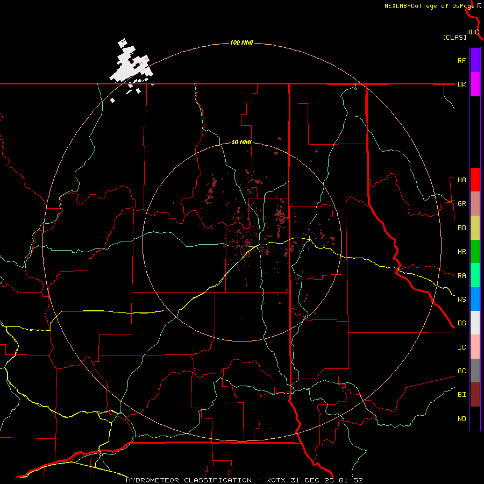Click the HA red legend swatch
This screenshot has width=484, height=484.
pyautogui.click(x=475, y=180)
